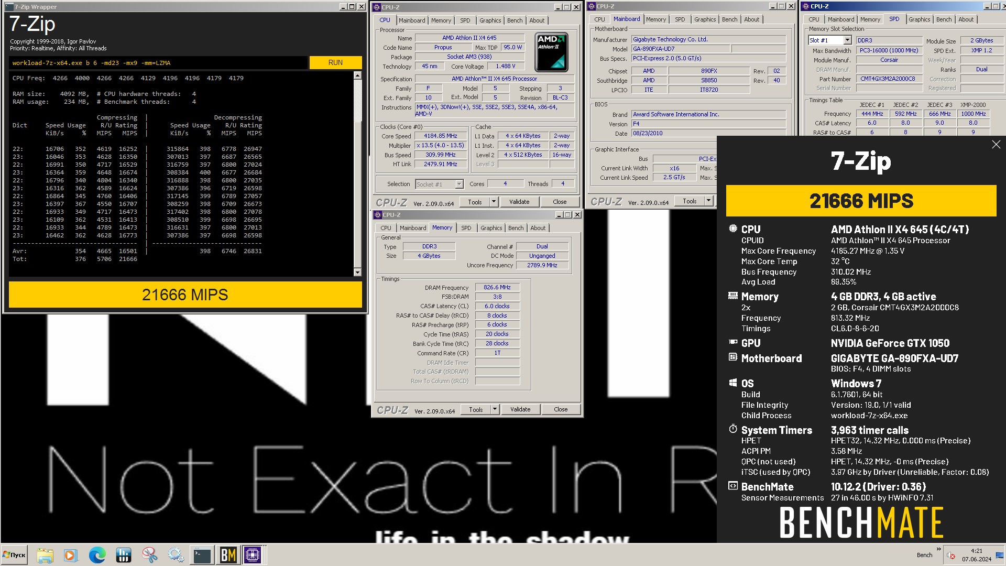The width and height of the screenshot is (1006, 566).
Task: Click the CPU chip icon in BenchMate panel
Action: (x=733, y=228)
